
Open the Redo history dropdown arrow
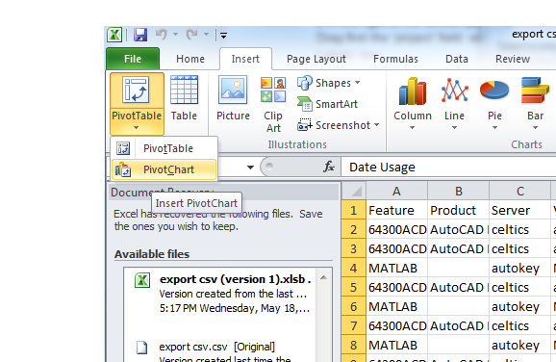click(206, 35)
